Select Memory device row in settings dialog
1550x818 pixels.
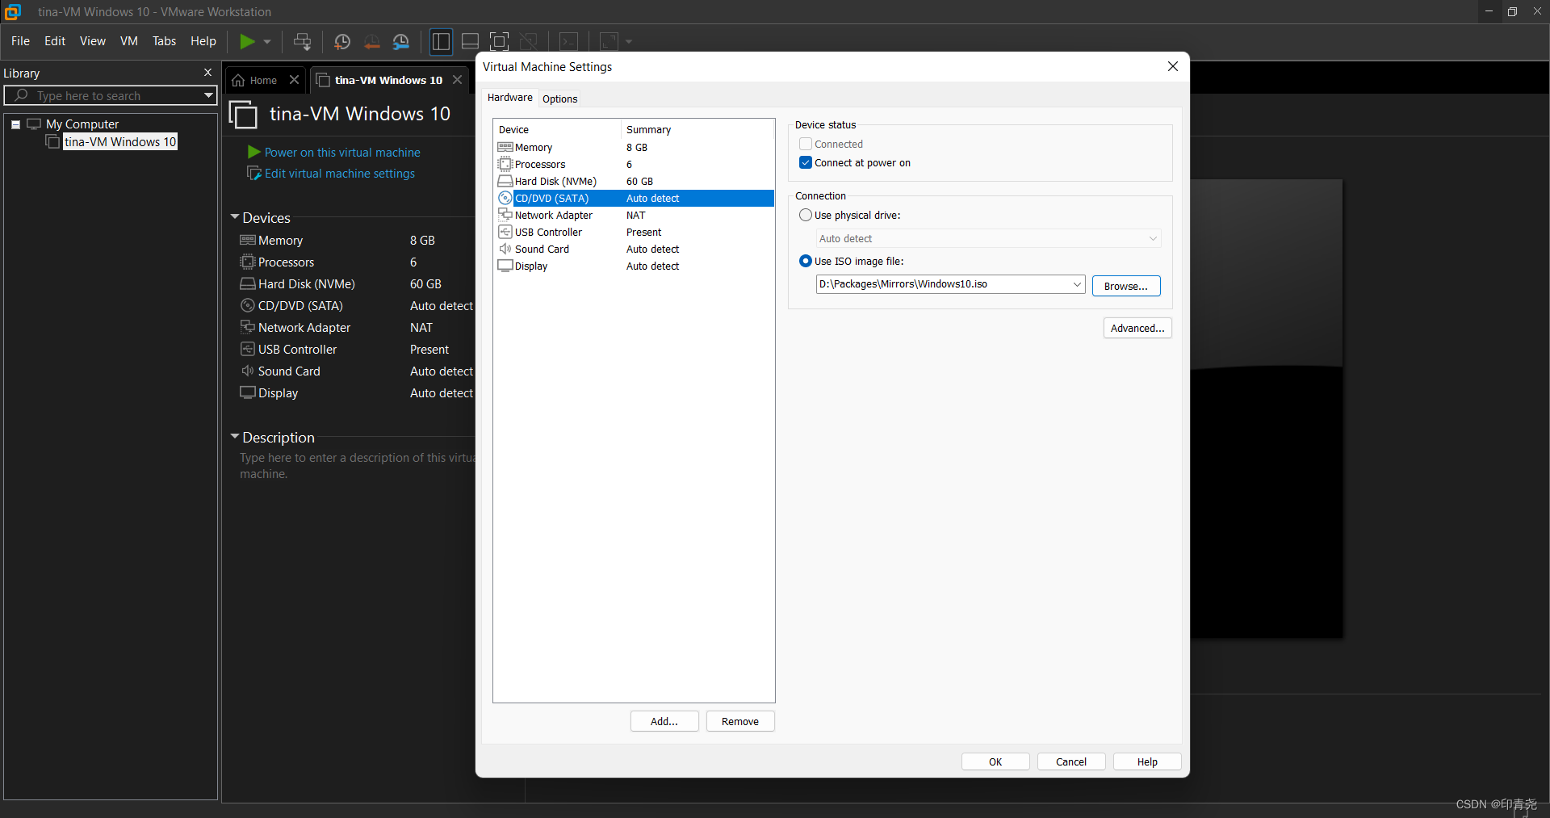click(x=635, y=147)
